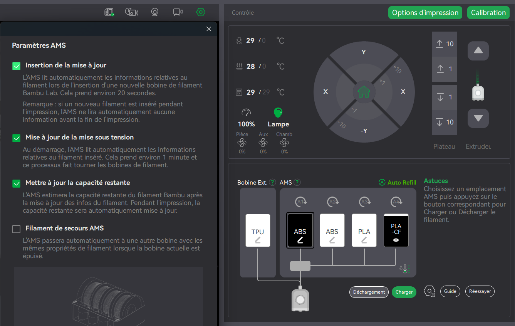The height and width of the screenshot is (326, 515).
Task: Open the AMS humidity indicator icon
Action: pyautogui.click(x=405, y=268)
